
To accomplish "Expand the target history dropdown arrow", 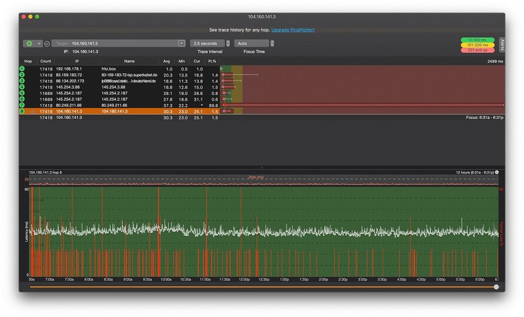I will [x=181, y=43].
